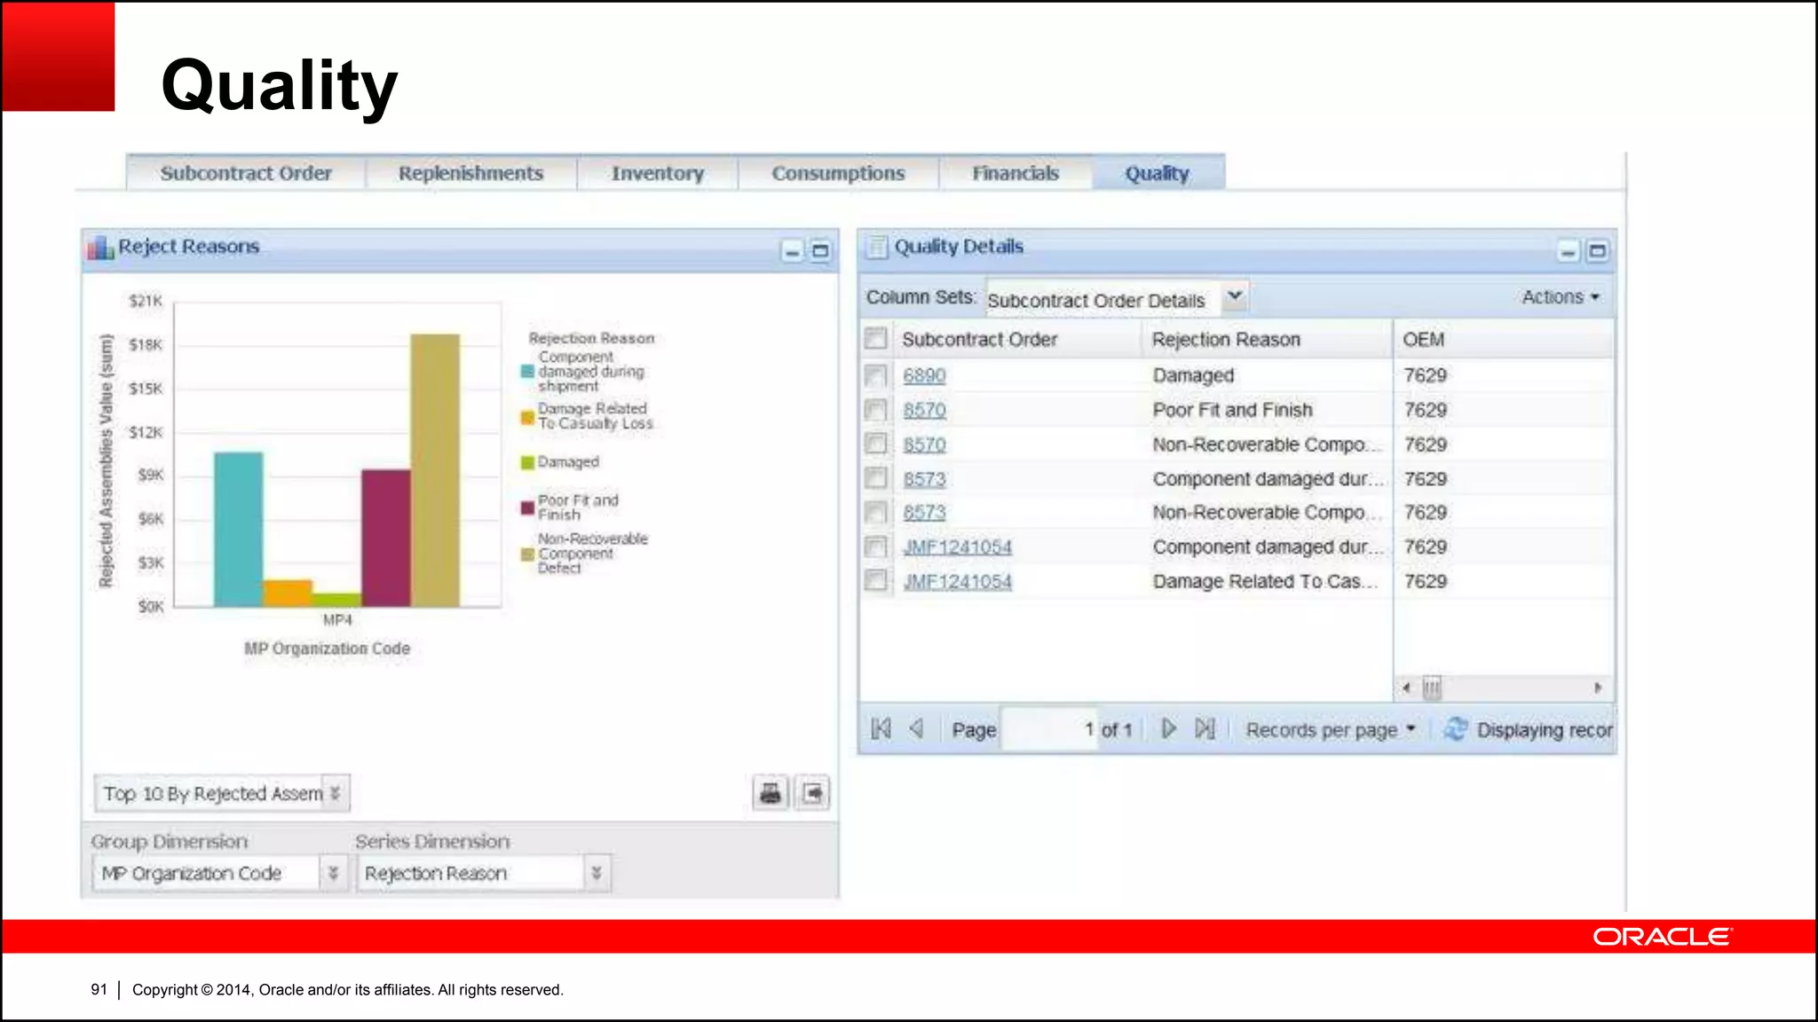
Task: Expand the Series Dimension Rejection Reason dropdown
Action: coord(597,873)
